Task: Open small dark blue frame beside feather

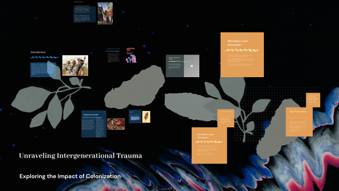Action: 135,117
